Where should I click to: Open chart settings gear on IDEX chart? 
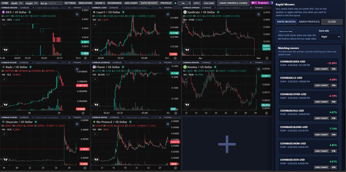[85, 58]
